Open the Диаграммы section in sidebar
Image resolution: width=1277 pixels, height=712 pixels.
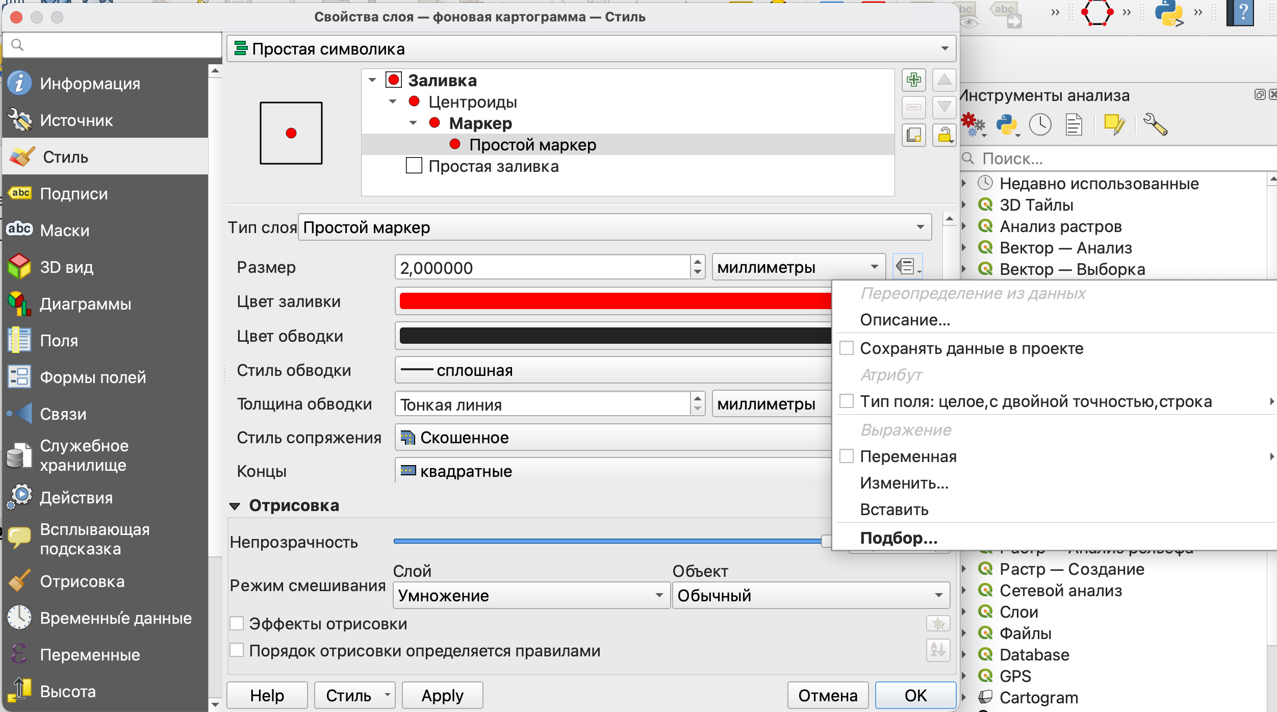pyautogui.click(x=86, y=304)
